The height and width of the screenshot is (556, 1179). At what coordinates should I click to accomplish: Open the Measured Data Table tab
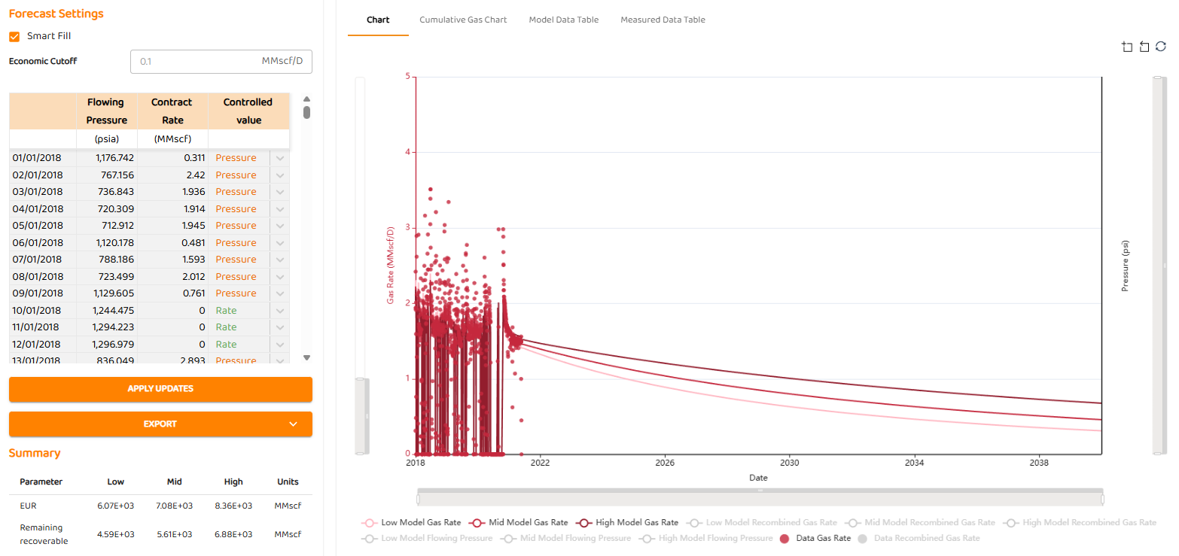pos(663,20)
